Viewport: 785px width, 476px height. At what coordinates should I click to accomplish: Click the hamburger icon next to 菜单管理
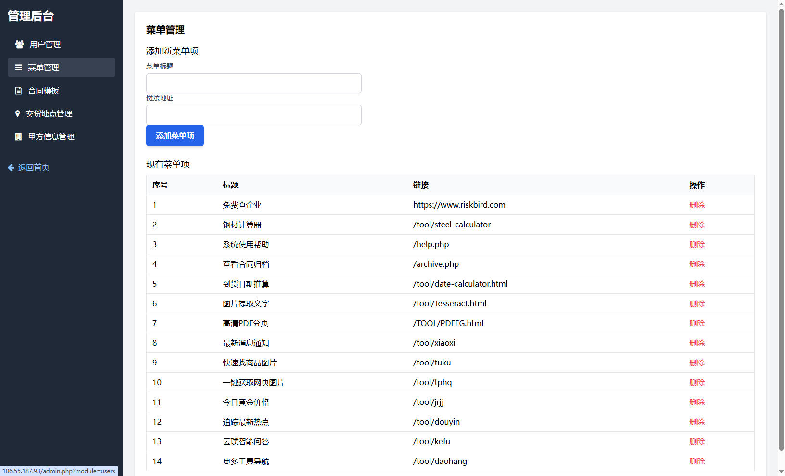pyautogui.click(x=19, y=67)
